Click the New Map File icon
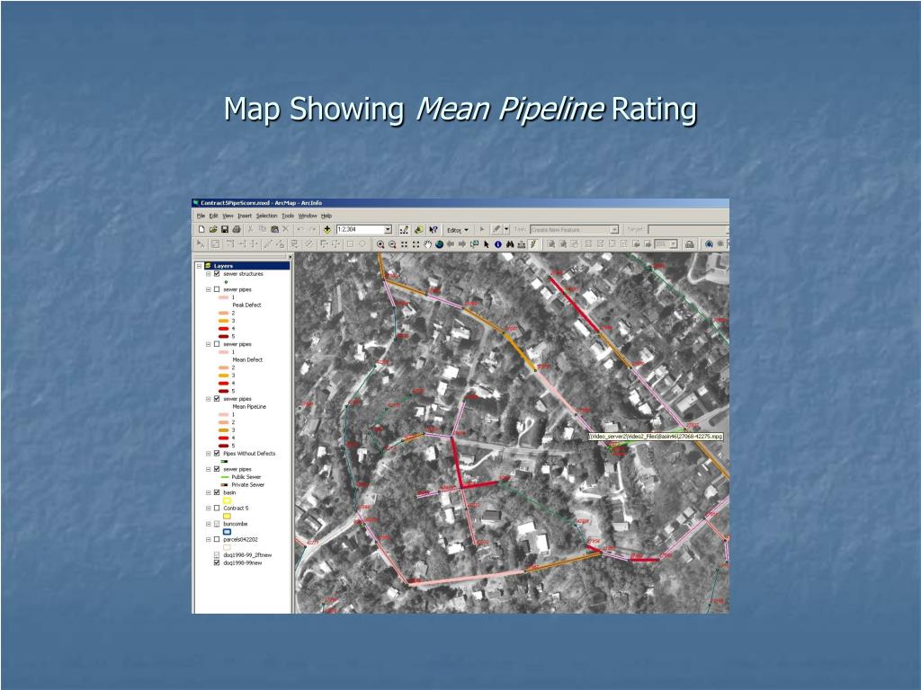The width and height of the screenshot is (921, 690). 201,229
